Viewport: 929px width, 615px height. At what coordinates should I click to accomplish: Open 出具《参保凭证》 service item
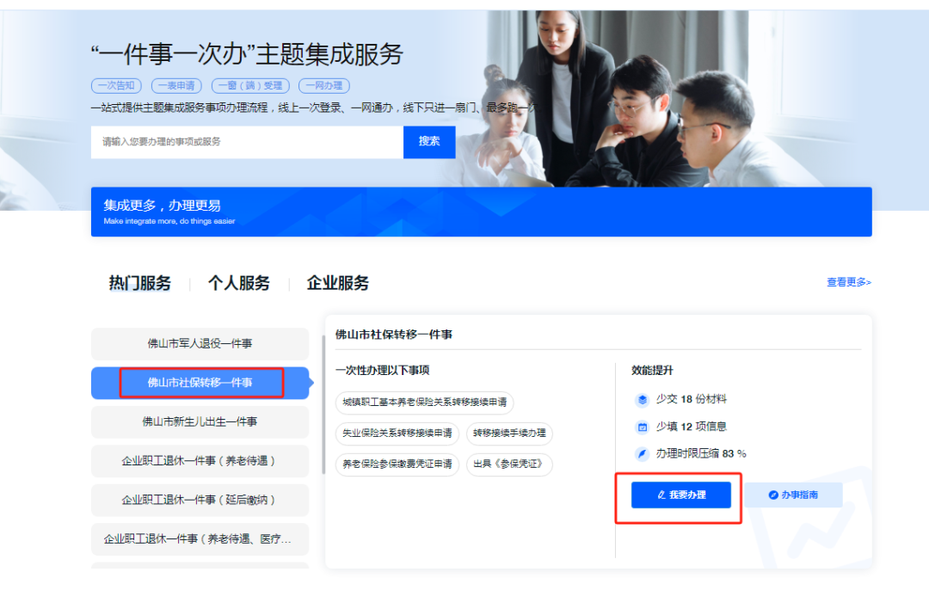click(509, 464)
